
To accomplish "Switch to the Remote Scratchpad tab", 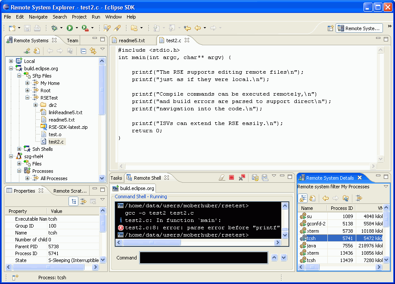I will pos(70,191).
